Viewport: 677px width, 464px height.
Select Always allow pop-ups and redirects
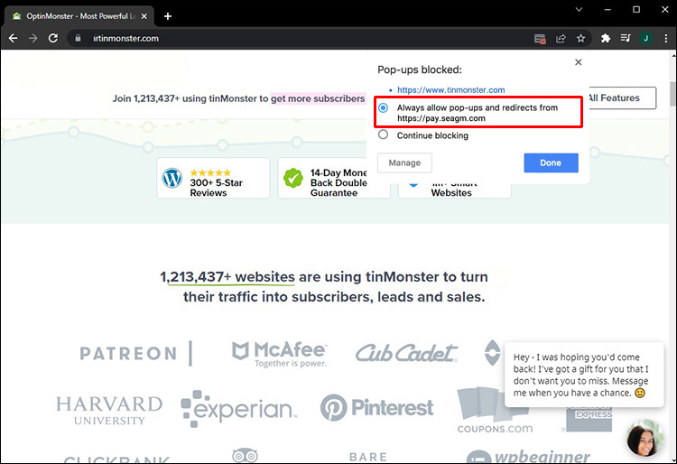[383, 108]
